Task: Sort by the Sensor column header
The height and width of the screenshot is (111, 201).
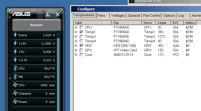Action: (x=149, y=23)
